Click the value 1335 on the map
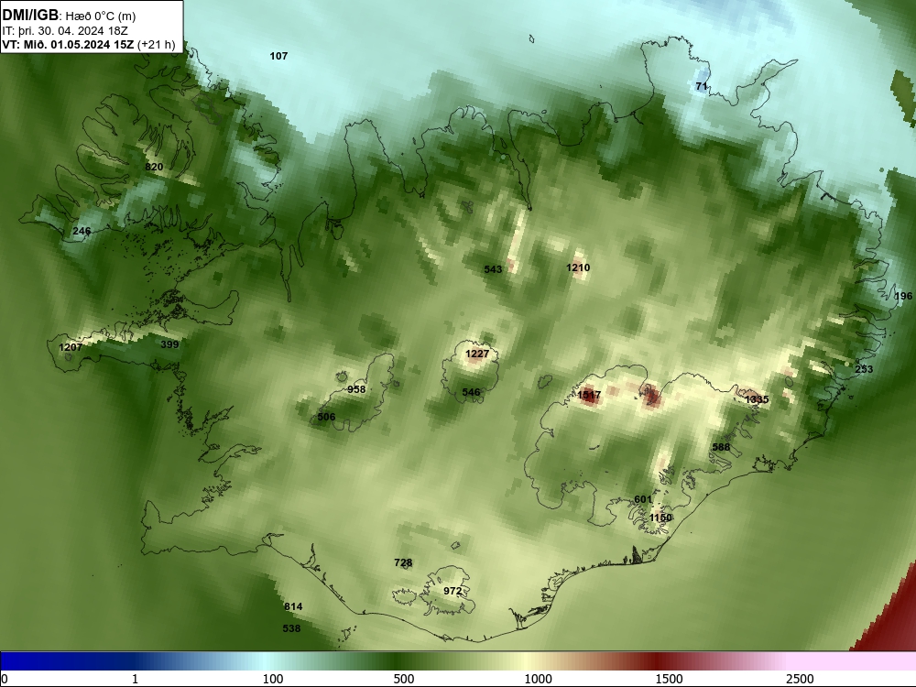Image resolution: width=916 pixels, height=687 pixels. pos(758,399)
